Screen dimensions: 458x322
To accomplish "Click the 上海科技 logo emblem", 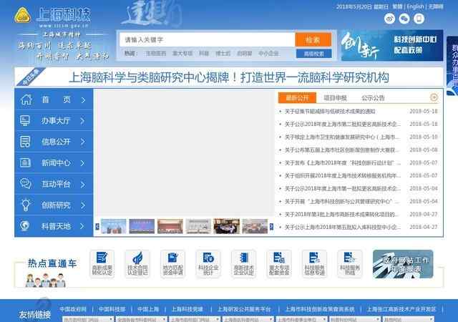I will (22, 15).
